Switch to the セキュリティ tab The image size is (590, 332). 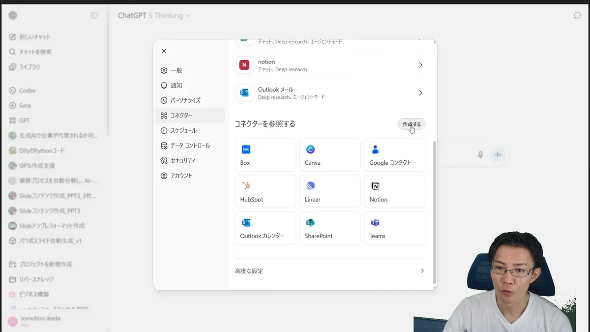(x=190, y=161)
